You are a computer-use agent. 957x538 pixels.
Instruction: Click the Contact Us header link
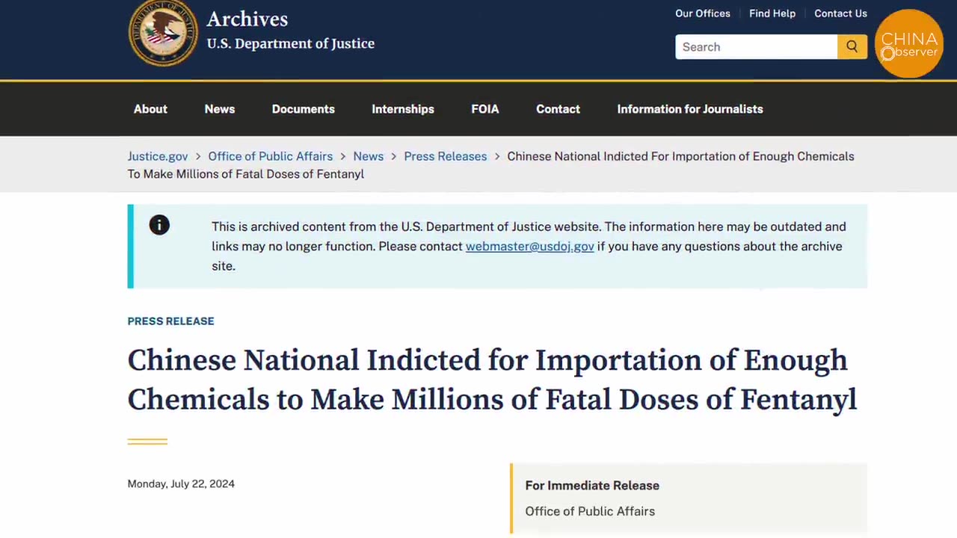(840, 13)
